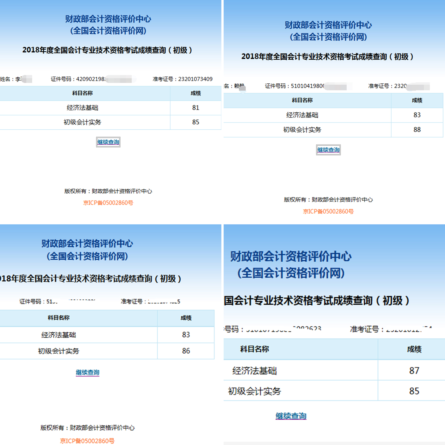Select the 88 score cell for 初级会计实务
Viewport: 445px width, 445px height.
click(x=417, y=130)
